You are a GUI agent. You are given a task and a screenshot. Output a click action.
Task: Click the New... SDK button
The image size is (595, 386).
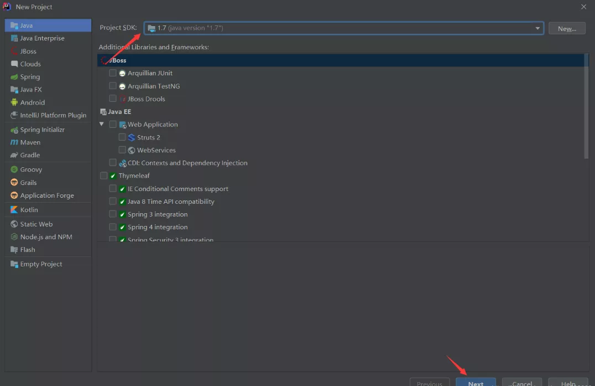567,28
